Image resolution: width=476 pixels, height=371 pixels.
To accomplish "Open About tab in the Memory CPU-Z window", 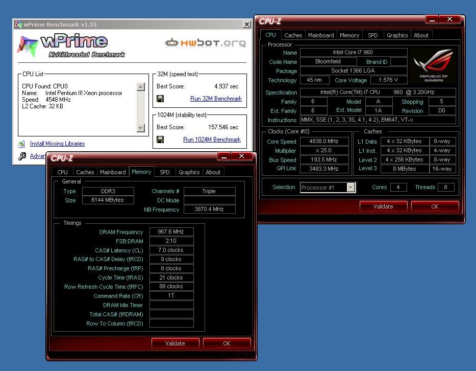I will 213,172.
